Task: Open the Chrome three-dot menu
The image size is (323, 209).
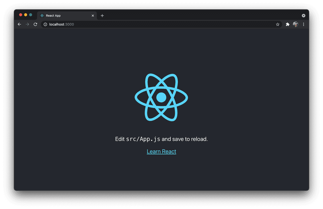Action: (x=304, y=24)
